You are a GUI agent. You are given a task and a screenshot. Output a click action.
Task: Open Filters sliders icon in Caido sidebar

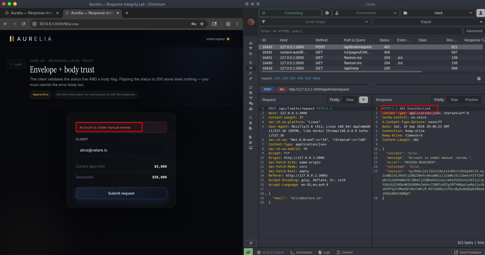point(251,54)
